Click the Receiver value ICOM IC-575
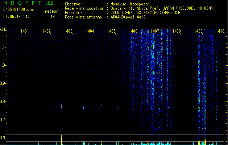Viewport: 228px width, 145px height. click(123, 13)
